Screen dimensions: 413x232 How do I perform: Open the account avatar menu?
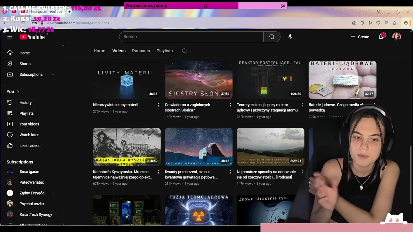(x=397, y=37)
